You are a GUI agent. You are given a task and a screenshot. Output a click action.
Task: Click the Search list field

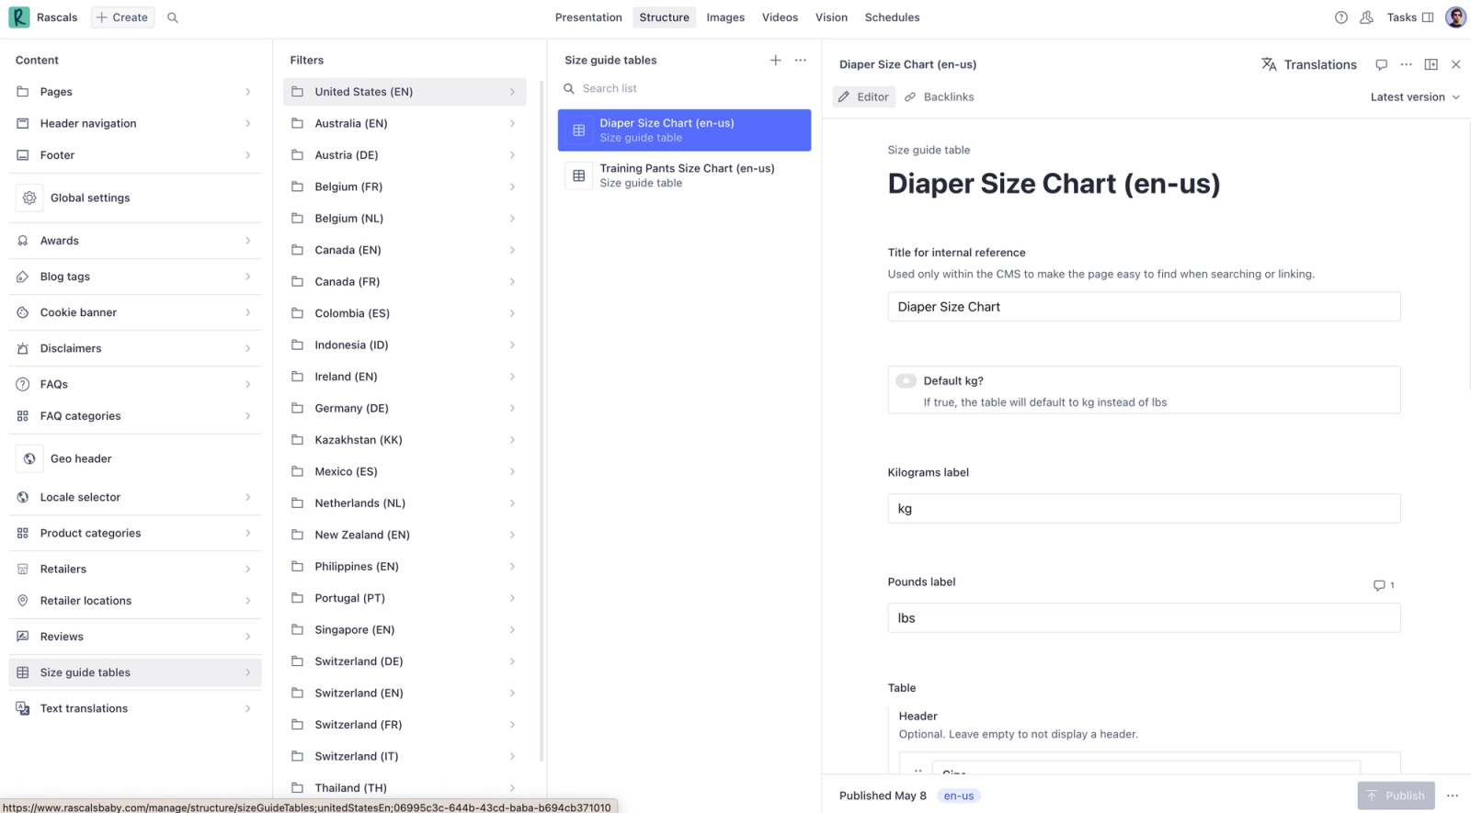(x=684, y=88)
